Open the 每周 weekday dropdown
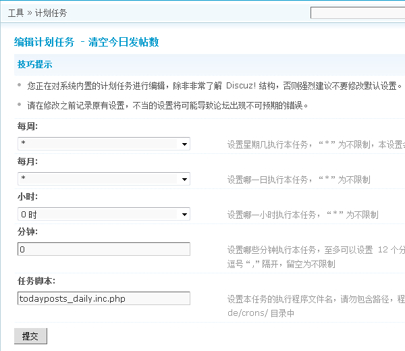Screen dimensions: 405x351 click(x=104, y=144)
